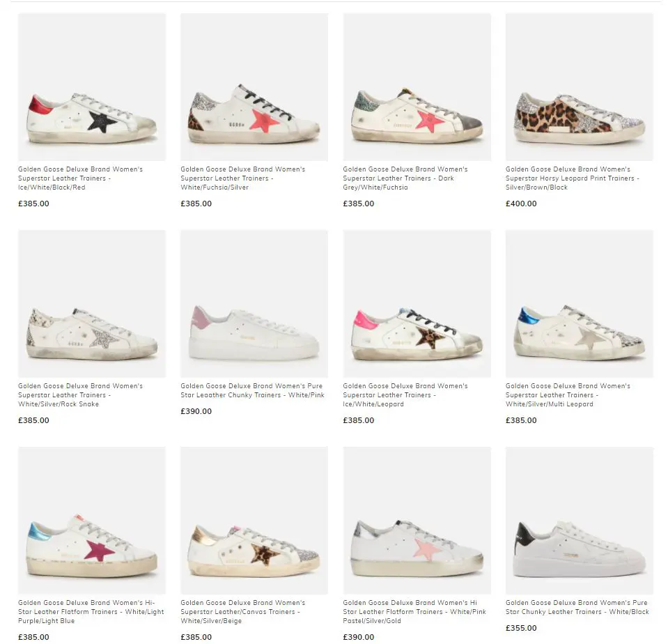Click the £355.00 price on White/Black trainers
Screen dimensions: 668x644
coord(521,628)
